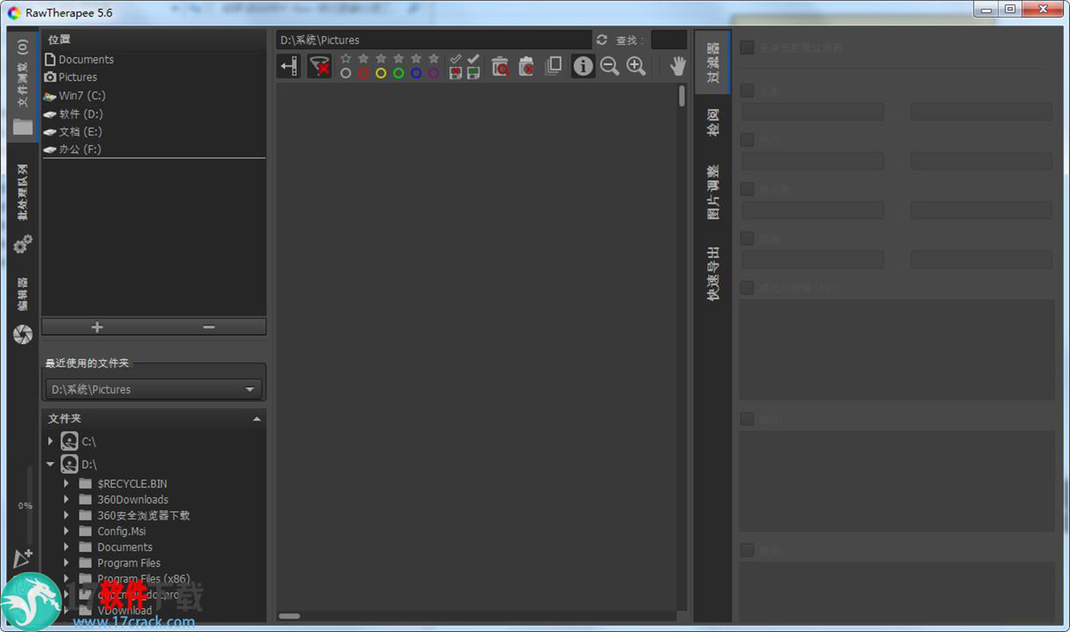Click the folder path field D:\系统\Pictures

coord(434,40)
